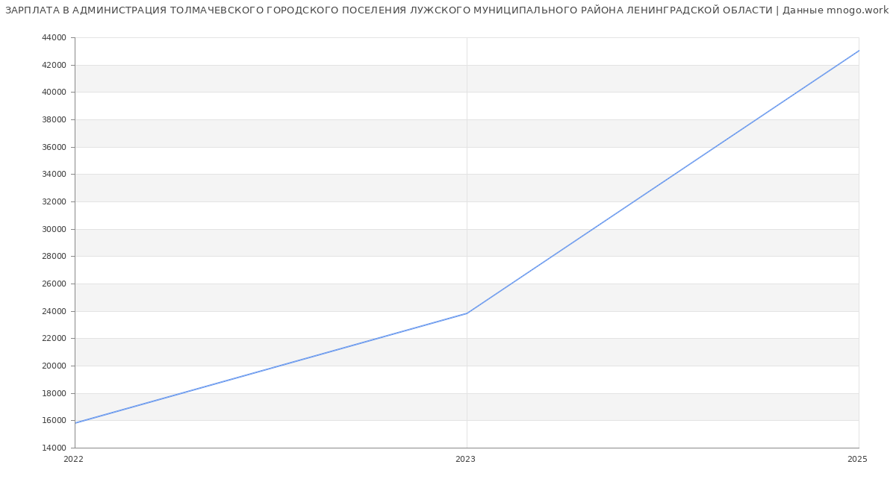Click the chart title about ЗАРПЛАТА В АДМИНИСТРАЦИЯ
The height and width of the screenshot is (485, 896).
coord(447,10)
